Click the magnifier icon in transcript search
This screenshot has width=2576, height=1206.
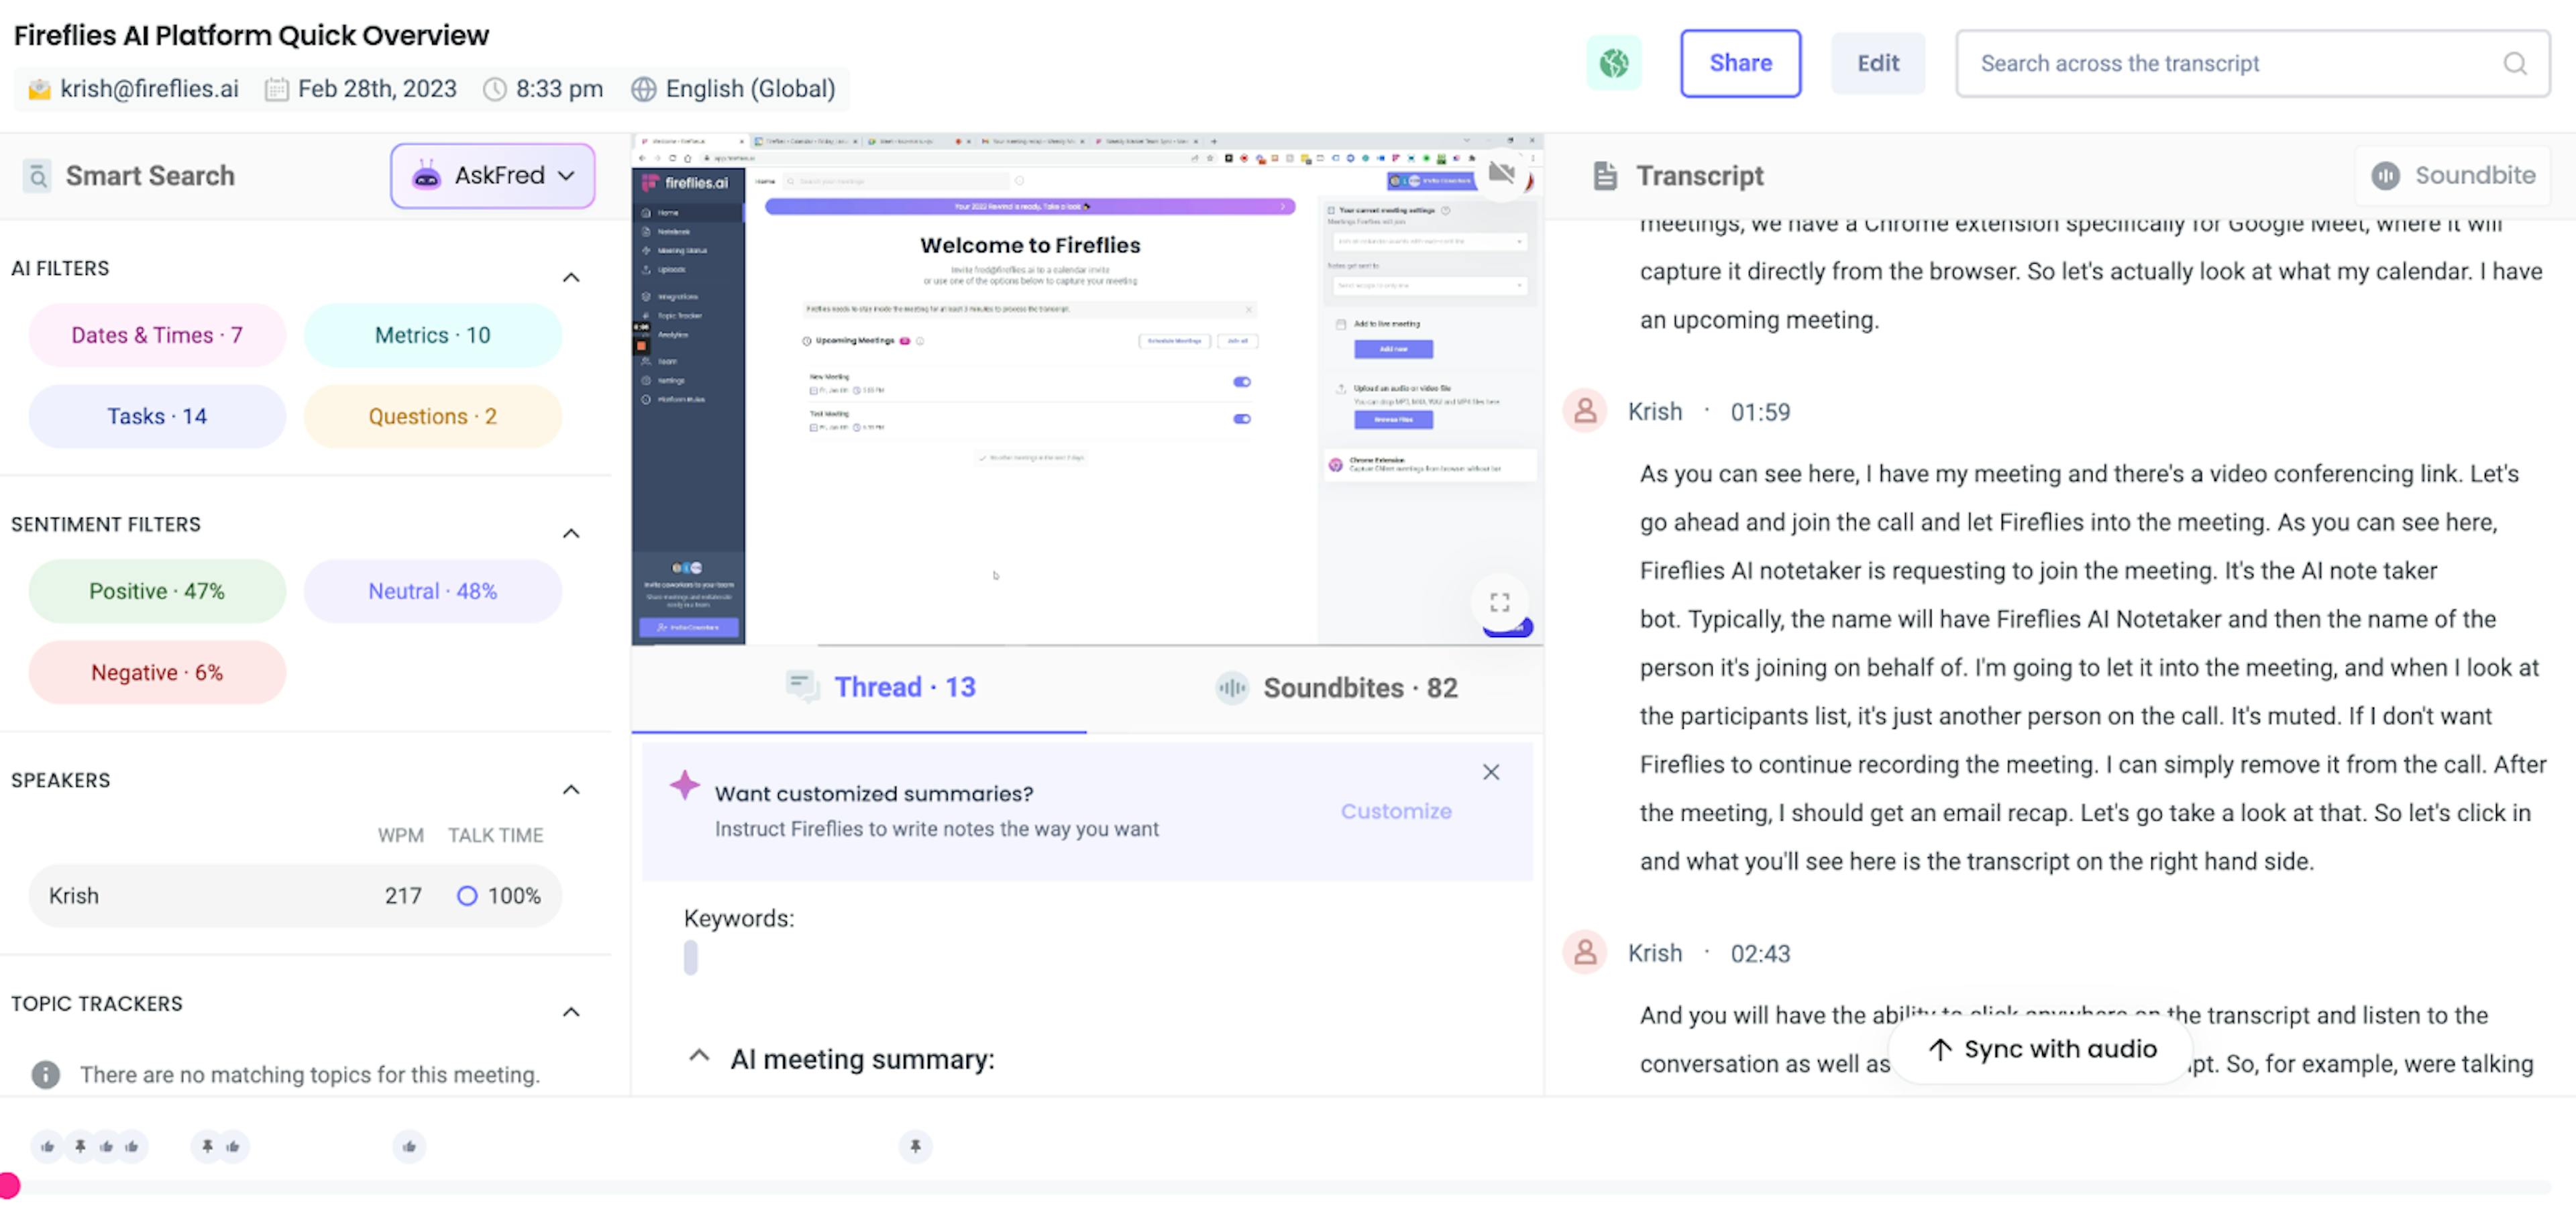coord(2515,63)
